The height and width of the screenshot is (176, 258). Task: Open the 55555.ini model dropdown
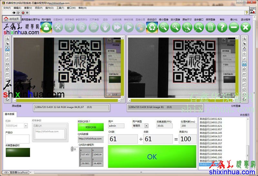[x=25, y=126]
